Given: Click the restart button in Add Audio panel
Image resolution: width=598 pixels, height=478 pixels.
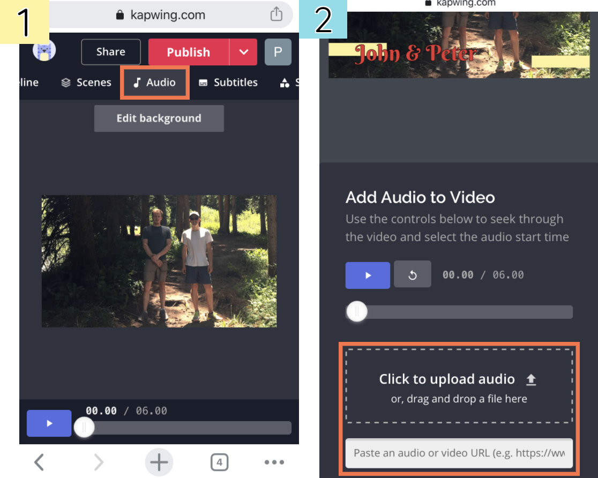Looking at the screenshot, I should click(x=413, y=274).
